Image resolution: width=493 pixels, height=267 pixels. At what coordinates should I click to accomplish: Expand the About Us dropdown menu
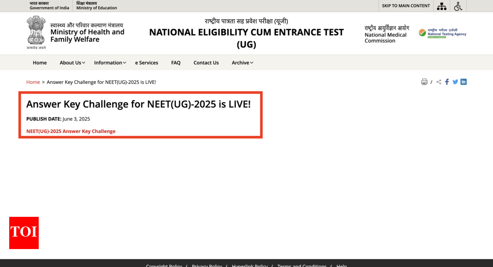tap(72, 63)
